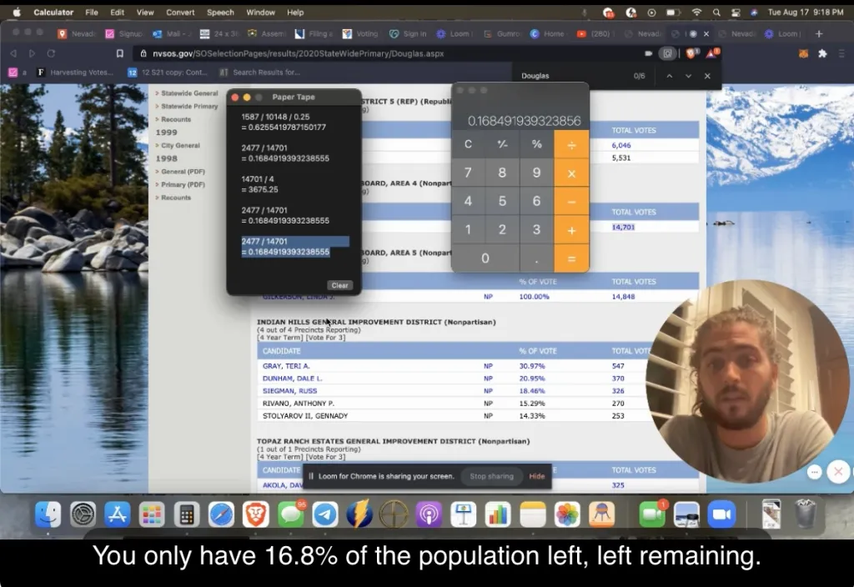The height and width of the screenshot is (587, 854).
Task: Open the Loom camera bubble options menu
Action: [814, 472]
